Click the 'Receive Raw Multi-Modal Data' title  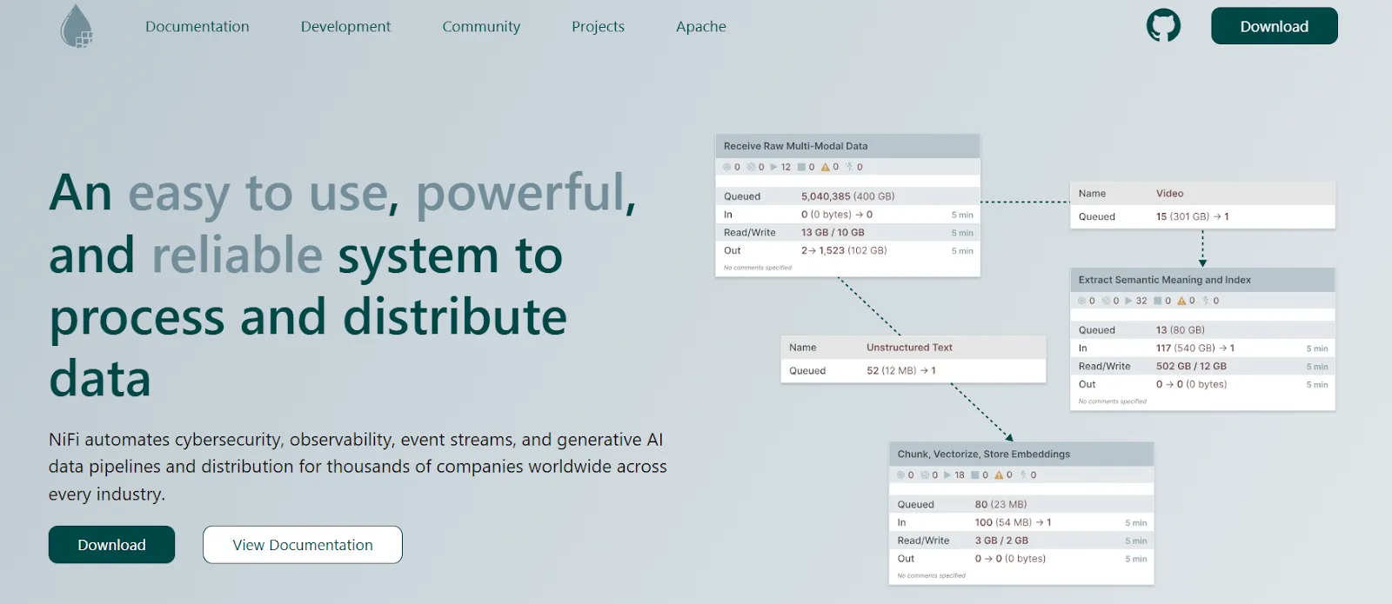pyautogui.click(x=795, y=146)
